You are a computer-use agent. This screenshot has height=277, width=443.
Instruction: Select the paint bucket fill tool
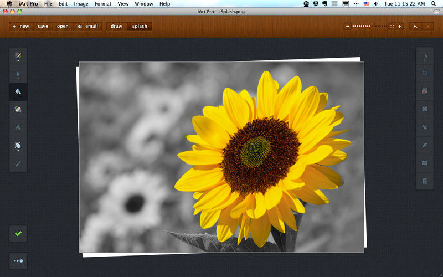click(x=18, y=91)
